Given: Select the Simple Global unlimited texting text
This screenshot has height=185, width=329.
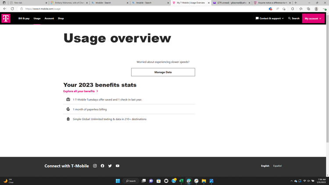Looking at the screenshot, I should pos(110,119).
